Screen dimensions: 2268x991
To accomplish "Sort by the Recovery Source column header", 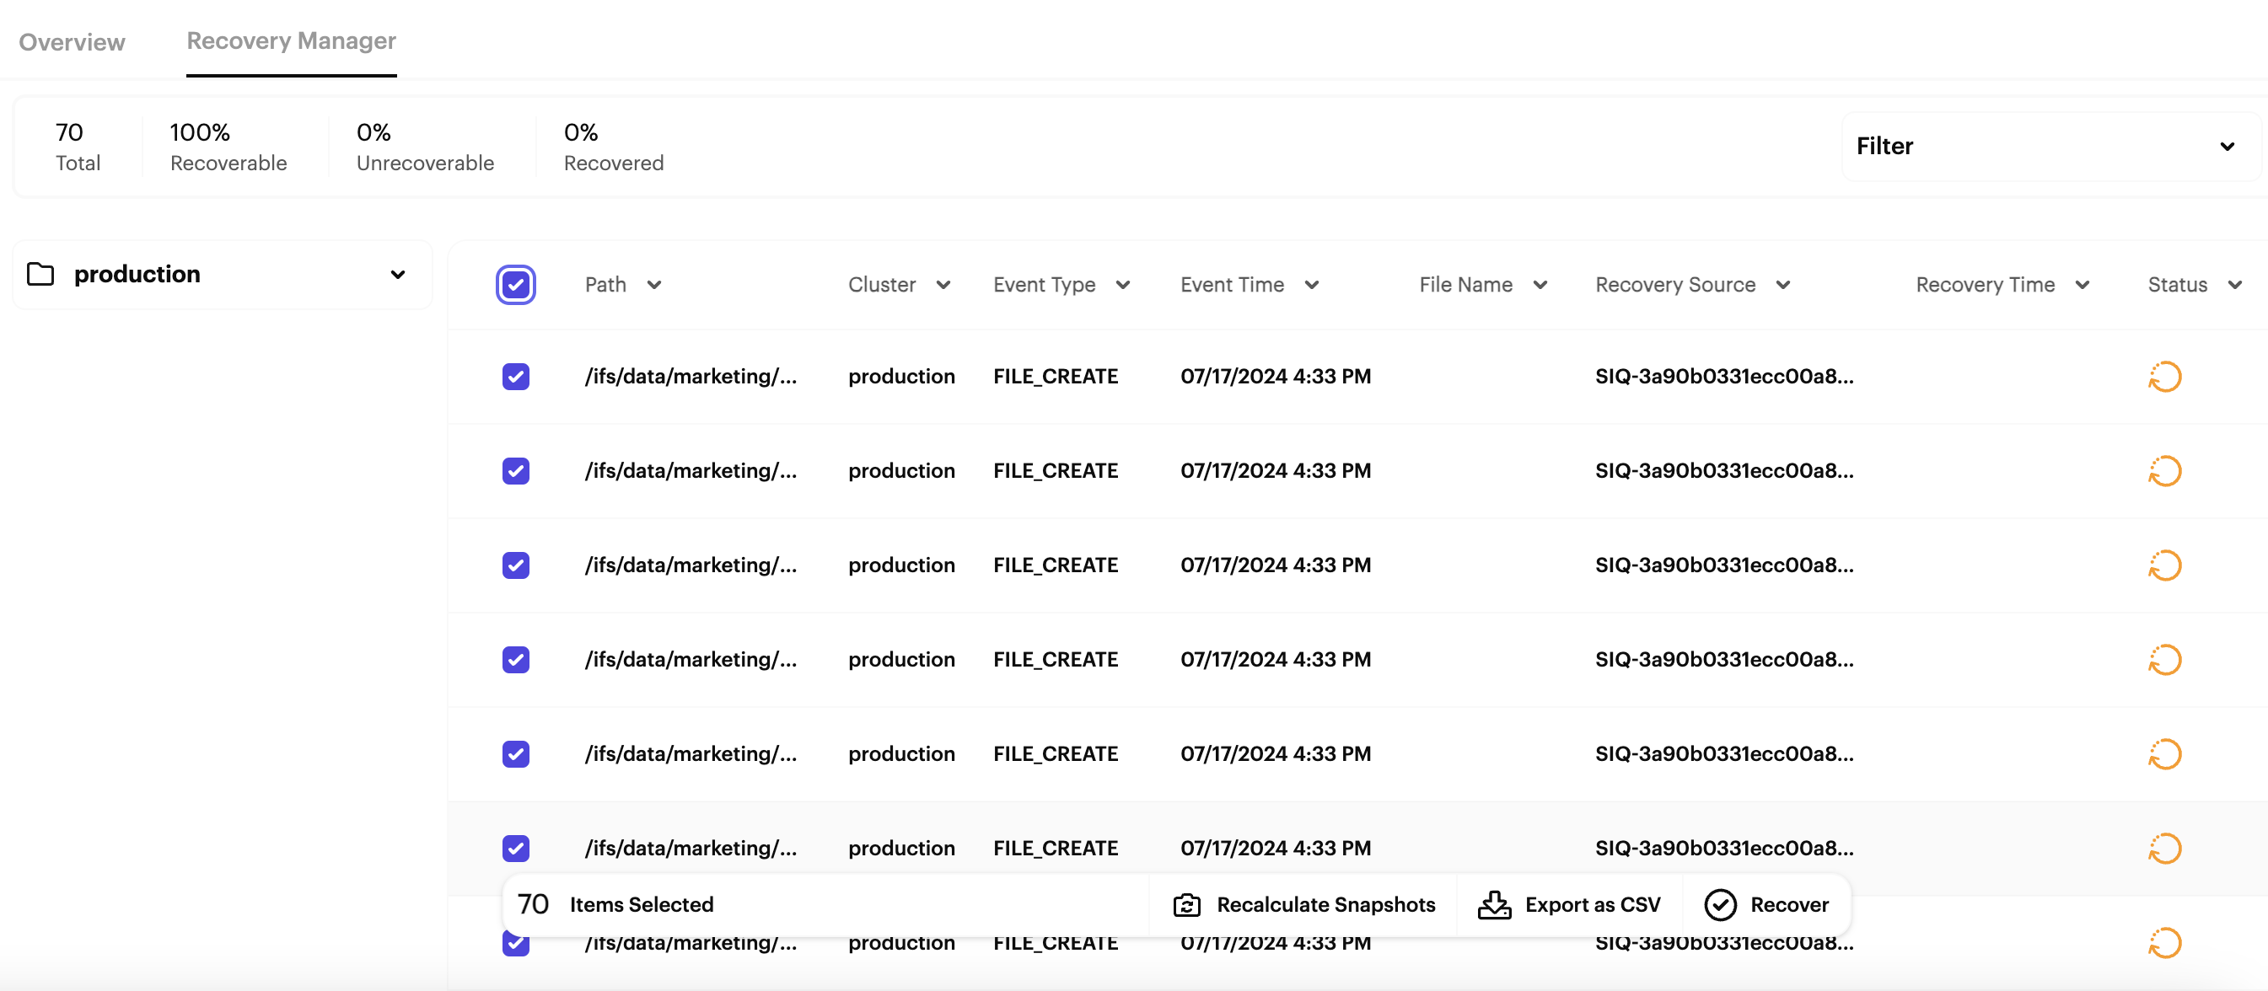I will [x=1674, y=285].
